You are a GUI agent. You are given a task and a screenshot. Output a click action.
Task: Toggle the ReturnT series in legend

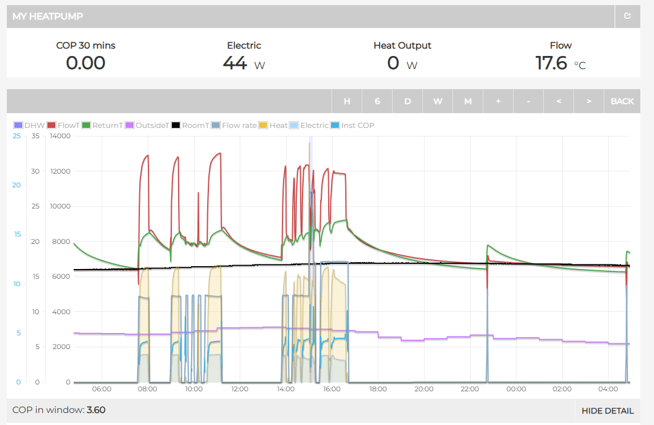107,125
